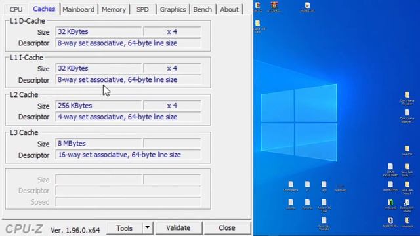
Task: Open the Graphics tab
Action: tap(173, 10)
